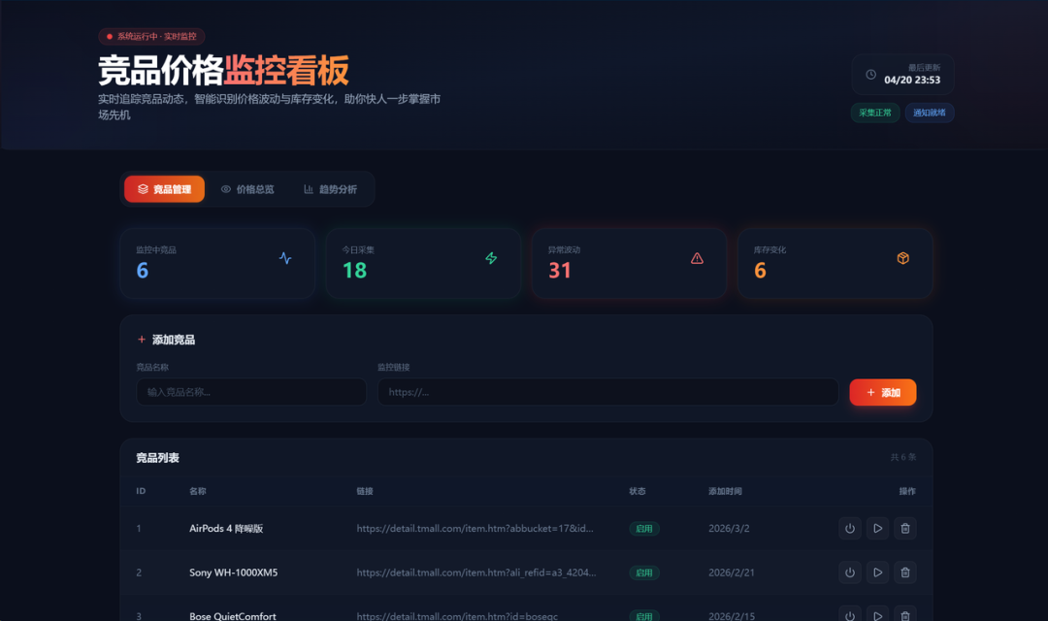The width and height of the screenshot is (1048, 621).
Task: Click the play icon on Bose QuietComfort row
Action: coord(877,616)
